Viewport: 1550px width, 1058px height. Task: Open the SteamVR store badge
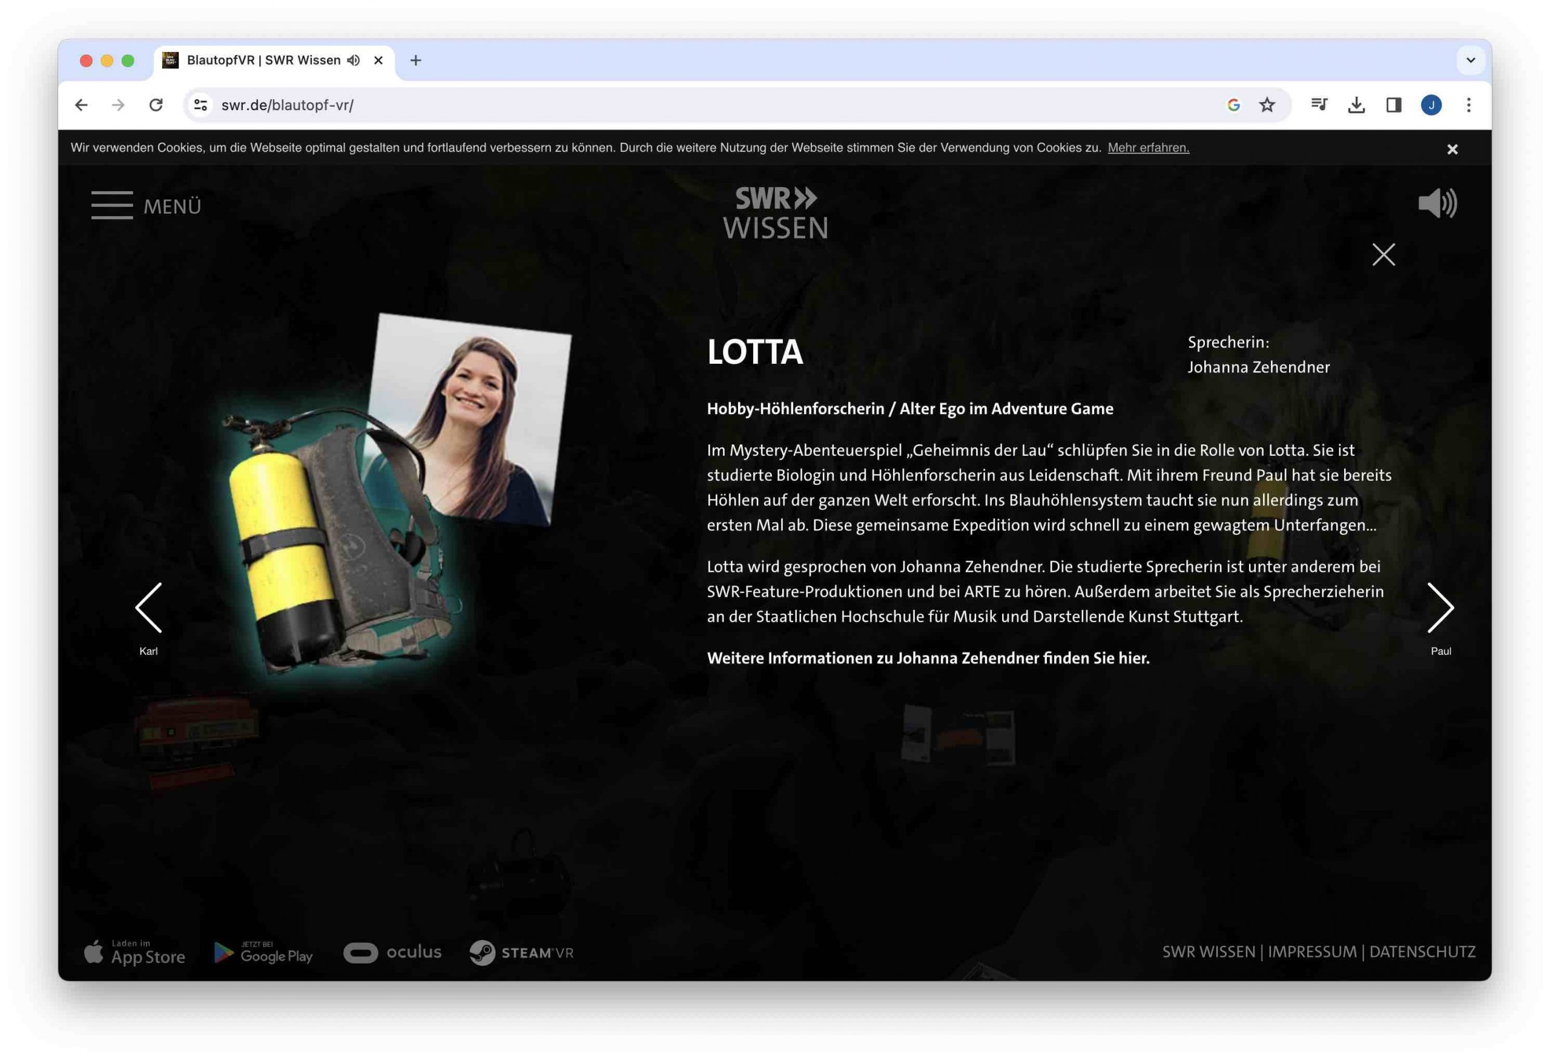[521, 952]
